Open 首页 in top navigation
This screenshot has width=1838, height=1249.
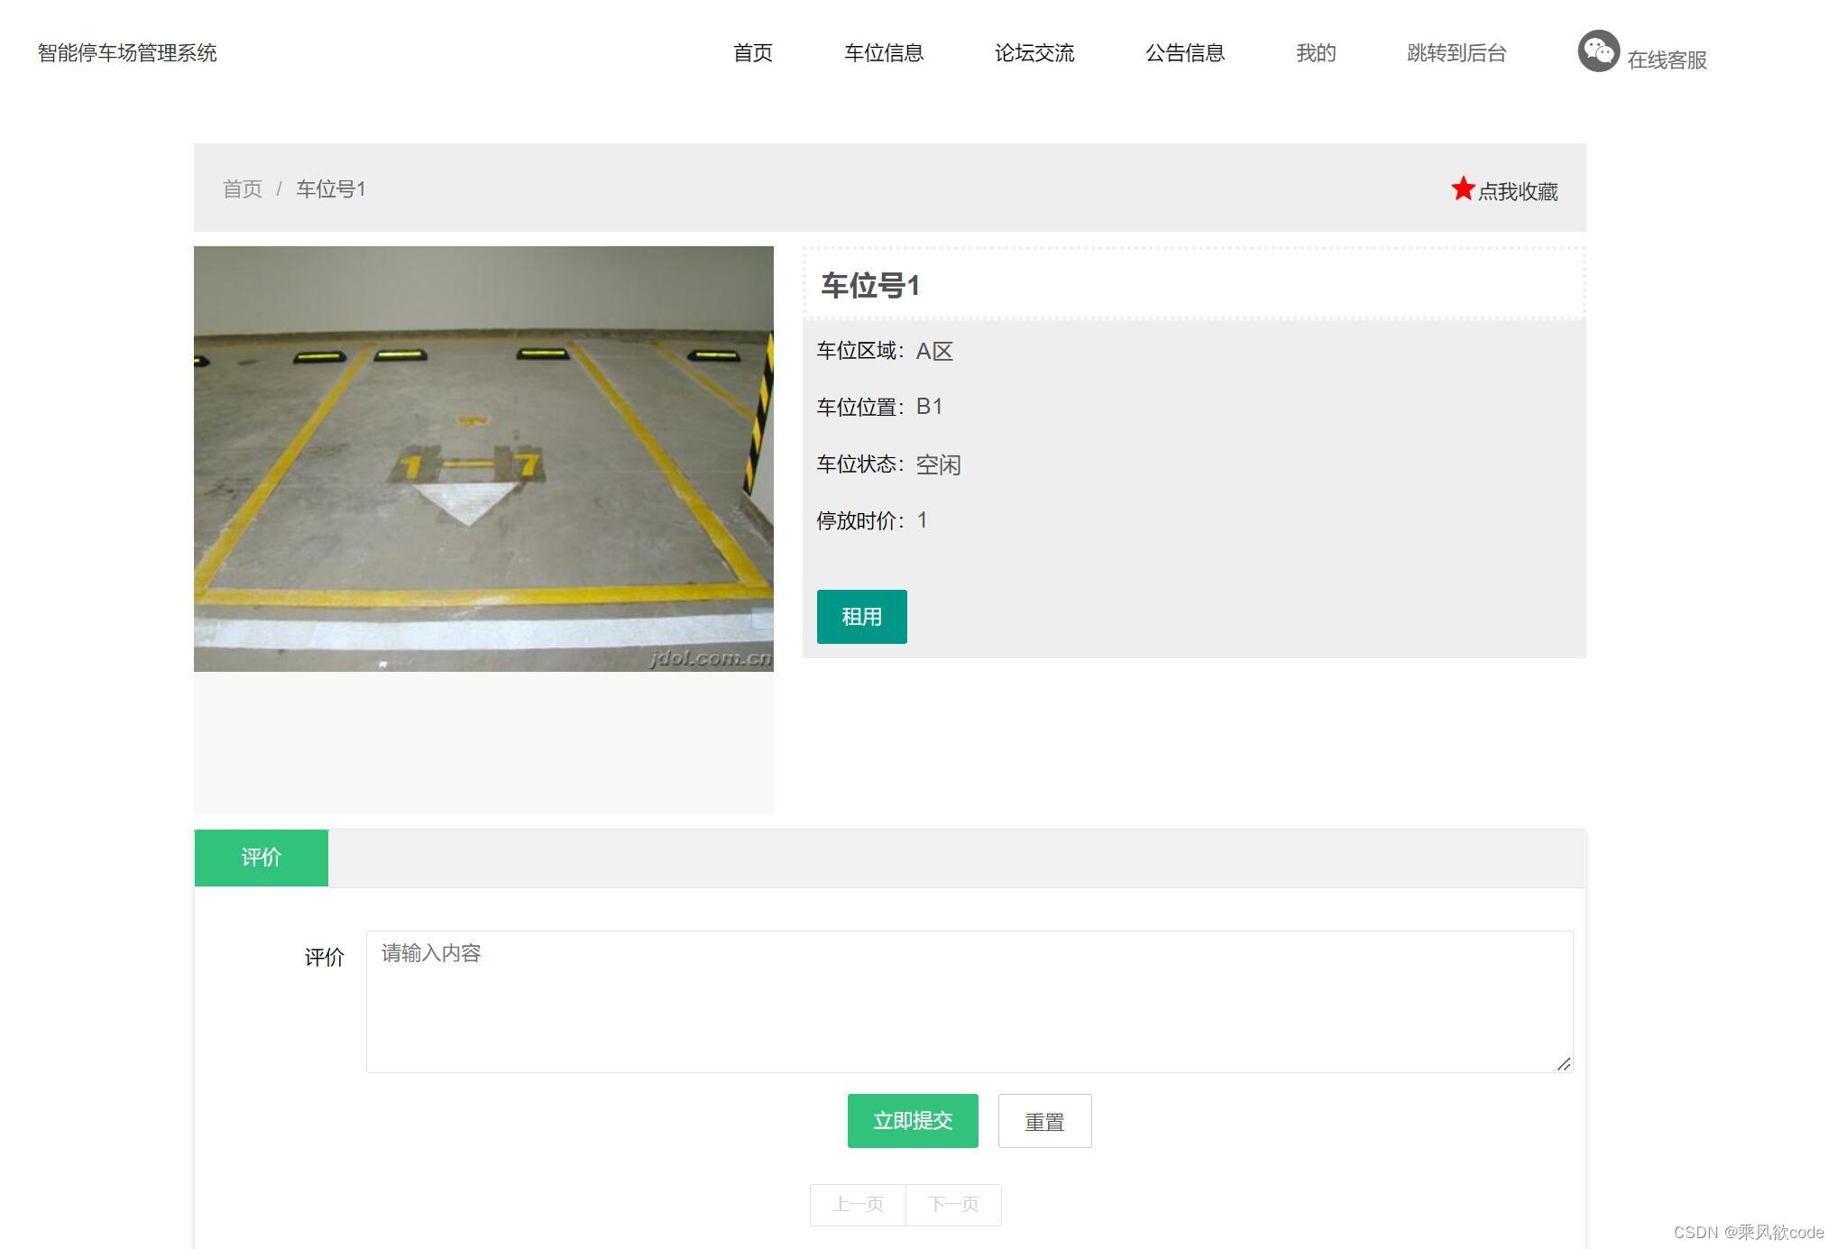click(752, 53)
